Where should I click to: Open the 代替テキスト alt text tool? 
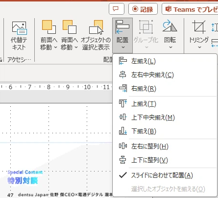19,36
